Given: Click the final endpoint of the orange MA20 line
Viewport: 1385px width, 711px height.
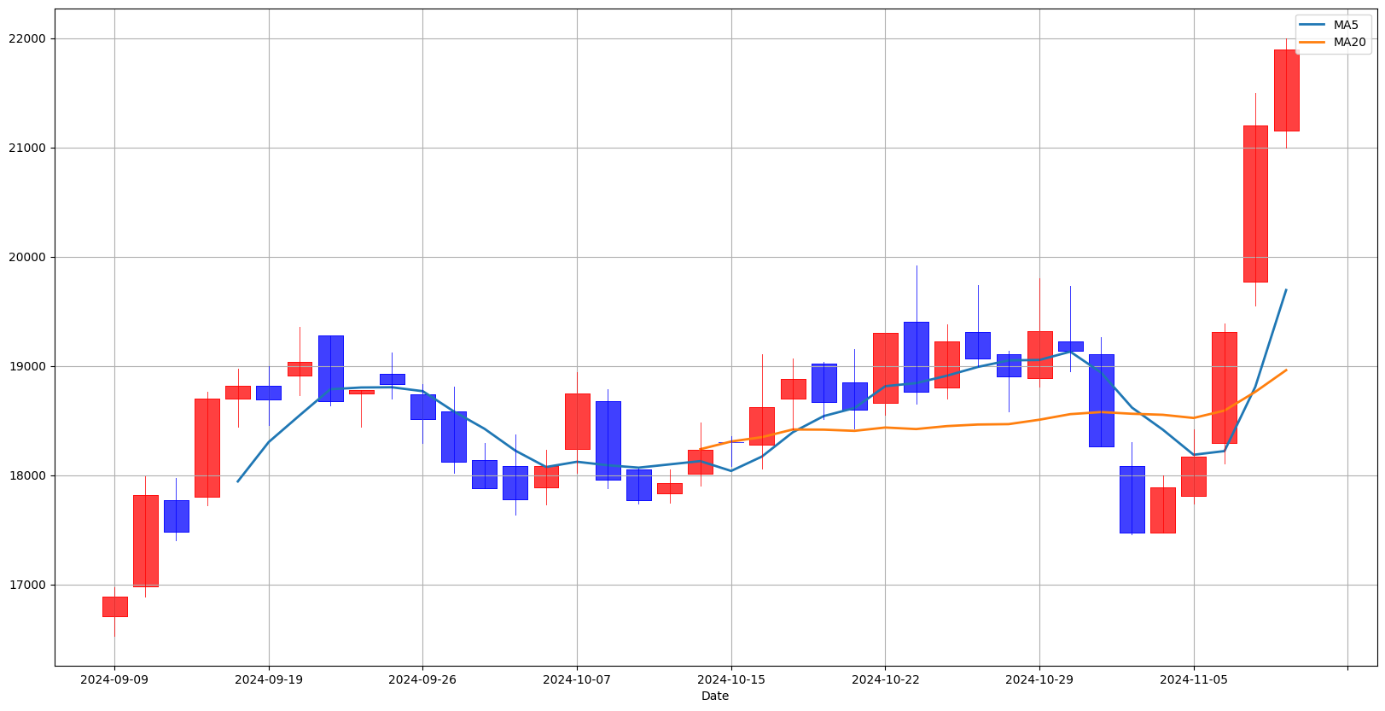Looking at the screenshot, I should point(1286,370).
